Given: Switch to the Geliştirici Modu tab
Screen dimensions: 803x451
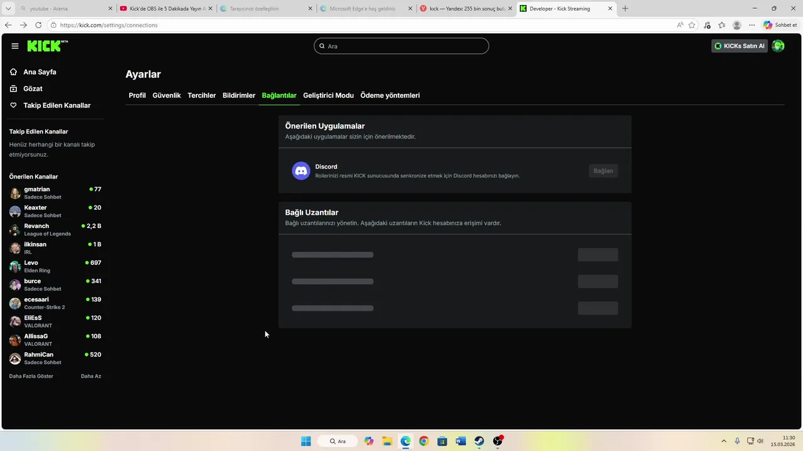Looking at the screenshot, I should 328,95.
